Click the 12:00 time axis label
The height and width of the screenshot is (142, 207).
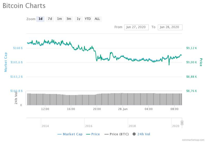pos(45,109)
